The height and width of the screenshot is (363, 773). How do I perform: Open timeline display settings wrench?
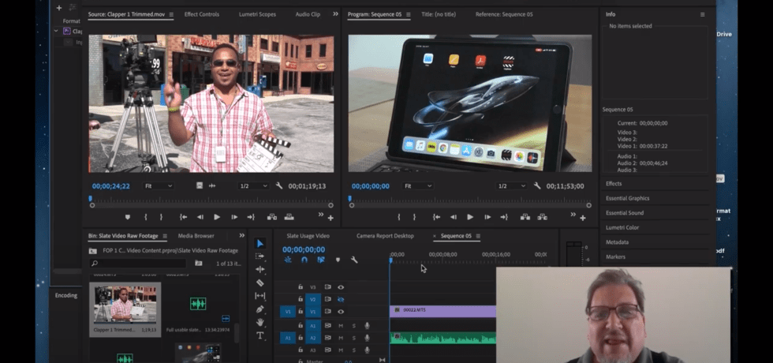354,260
